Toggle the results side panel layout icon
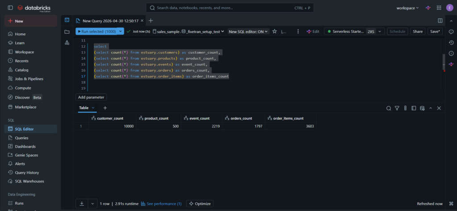The width and height of the screenshot is (457, 211). click(x=414, y=108)
